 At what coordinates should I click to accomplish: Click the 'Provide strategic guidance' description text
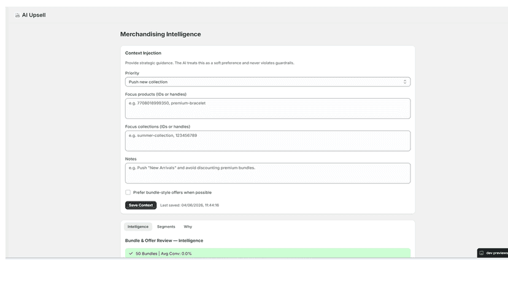209,63
